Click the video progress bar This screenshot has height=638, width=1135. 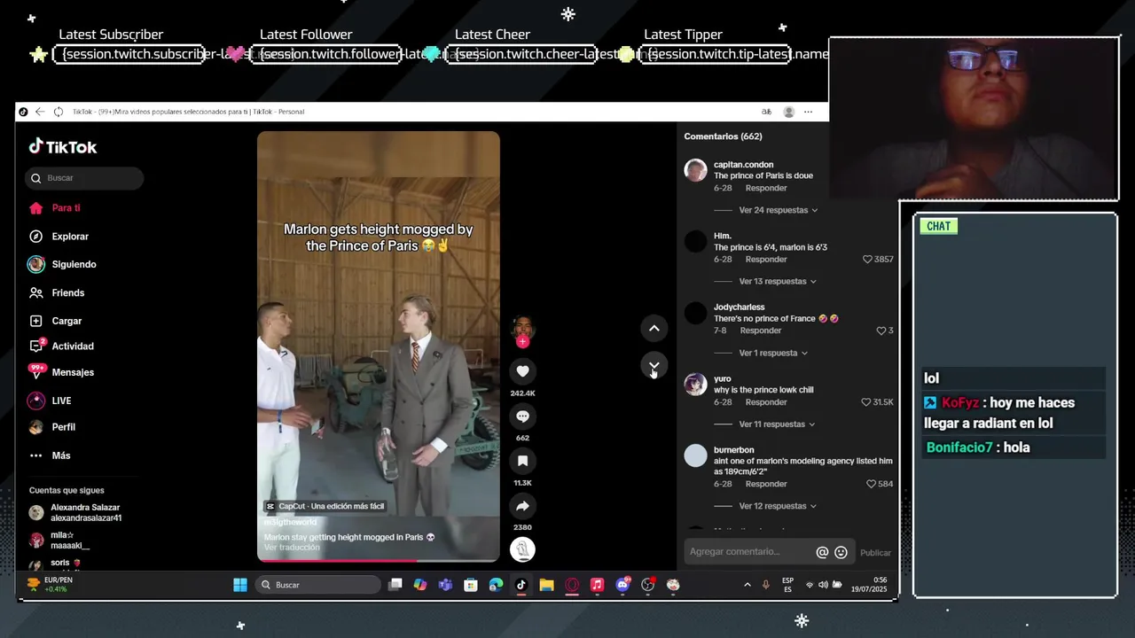coord(379,560)
